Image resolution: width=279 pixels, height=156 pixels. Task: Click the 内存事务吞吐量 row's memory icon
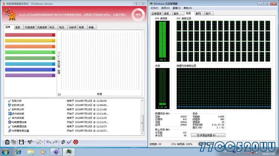pyautogui.click(x=10, y=131)
